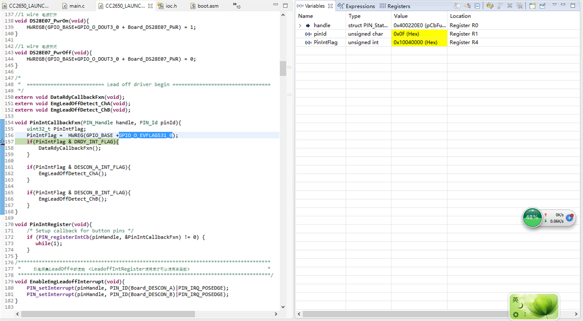Viewport: 583px width, 321px height.
Task: Expand the handle variable tree node
Action: tap(299, 25)
